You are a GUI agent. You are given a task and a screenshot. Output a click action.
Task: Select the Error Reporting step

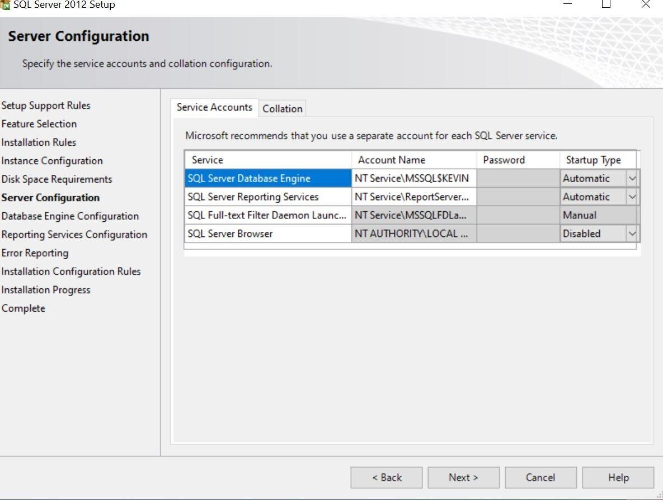pyautogui.click(x=35, y=253)
